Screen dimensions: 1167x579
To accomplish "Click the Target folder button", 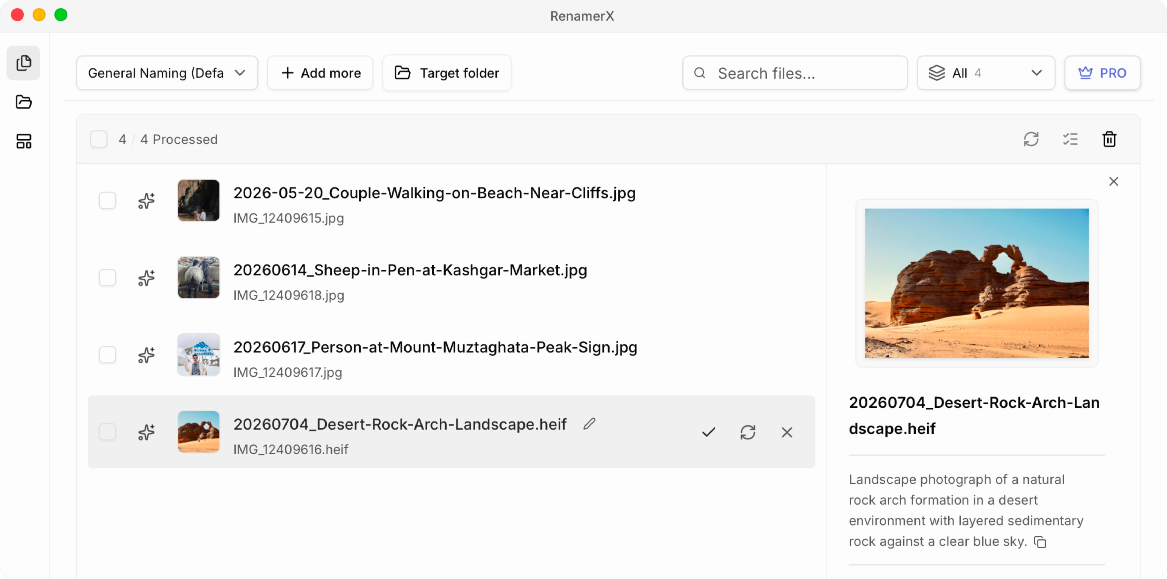I will (x=447, y=73).
